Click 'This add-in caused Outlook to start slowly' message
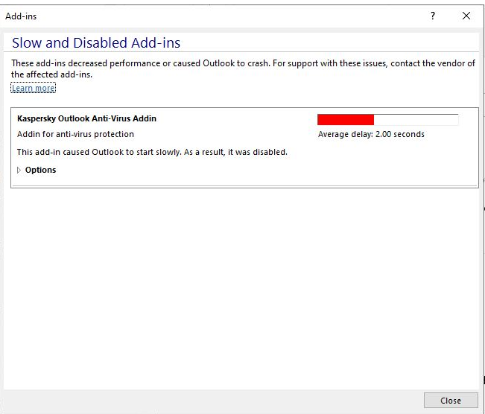 pos(152,152)
